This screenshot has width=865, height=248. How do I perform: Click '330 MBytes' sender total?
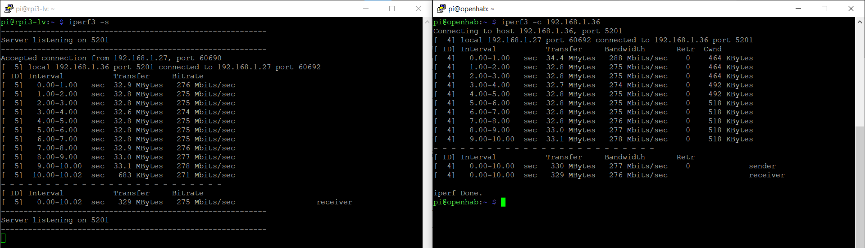(x=573, y=166)
